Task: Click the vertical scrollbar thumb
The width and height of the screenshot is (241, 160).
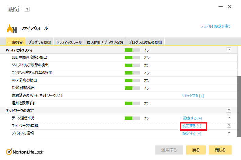Action: (239, 107)
